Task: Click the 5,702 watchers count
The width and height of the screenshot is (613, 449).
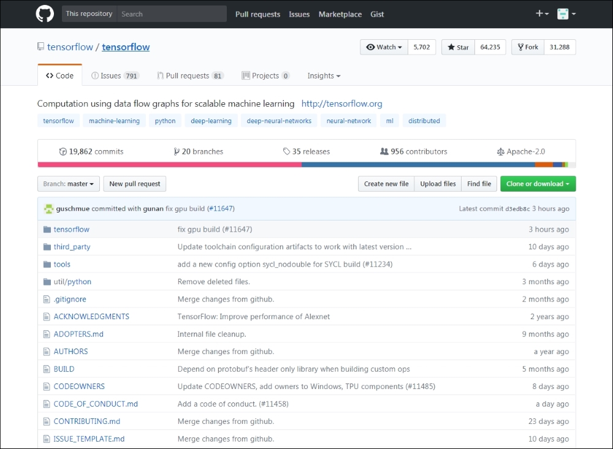Action: point(422,47)
